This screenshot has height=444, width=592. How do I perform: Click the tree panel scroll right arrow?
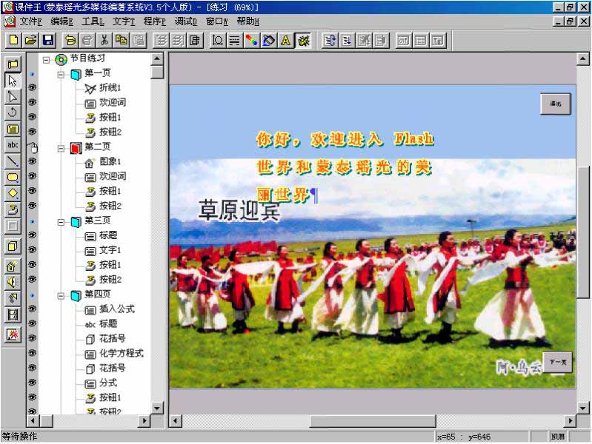144,420
